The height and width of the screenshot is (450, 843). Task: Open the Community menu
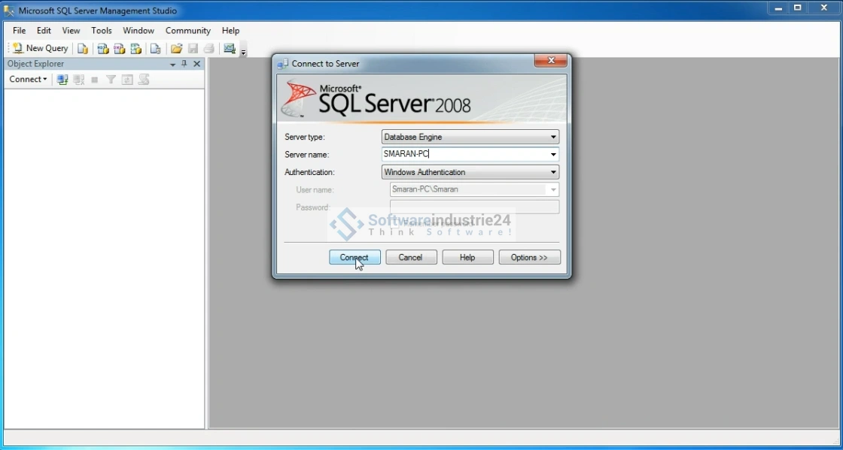click(187, 31)
